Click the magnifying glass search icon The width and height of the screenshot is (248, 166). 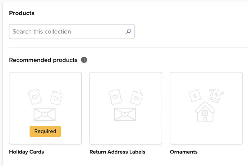coord(128,32)
